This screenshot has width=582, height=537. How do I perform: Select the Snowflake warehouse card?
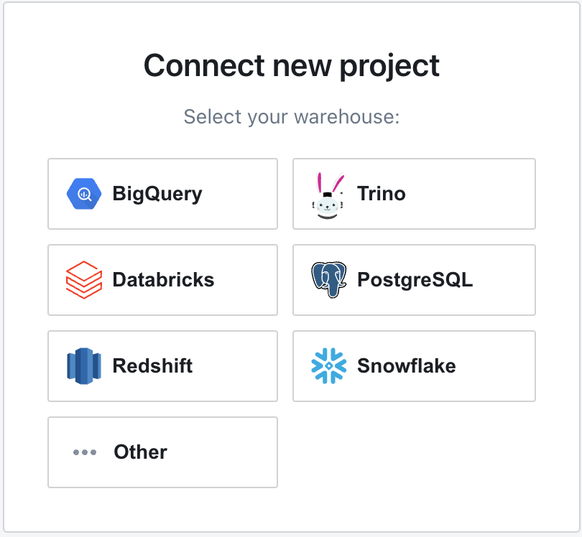pyautogui.click(x=415, y=366)
